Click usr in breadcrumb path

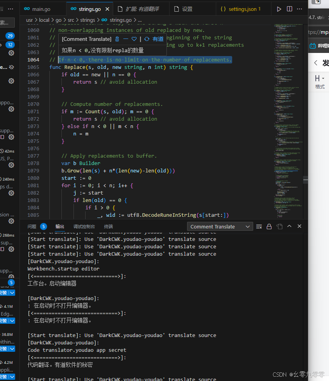pos(30,20)
